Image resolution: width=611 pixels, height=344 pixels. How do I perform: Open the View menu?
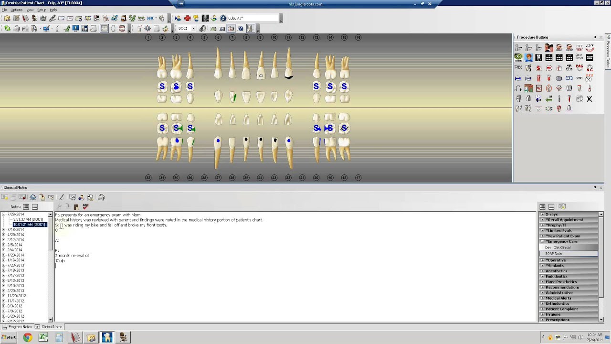point(30,10)
